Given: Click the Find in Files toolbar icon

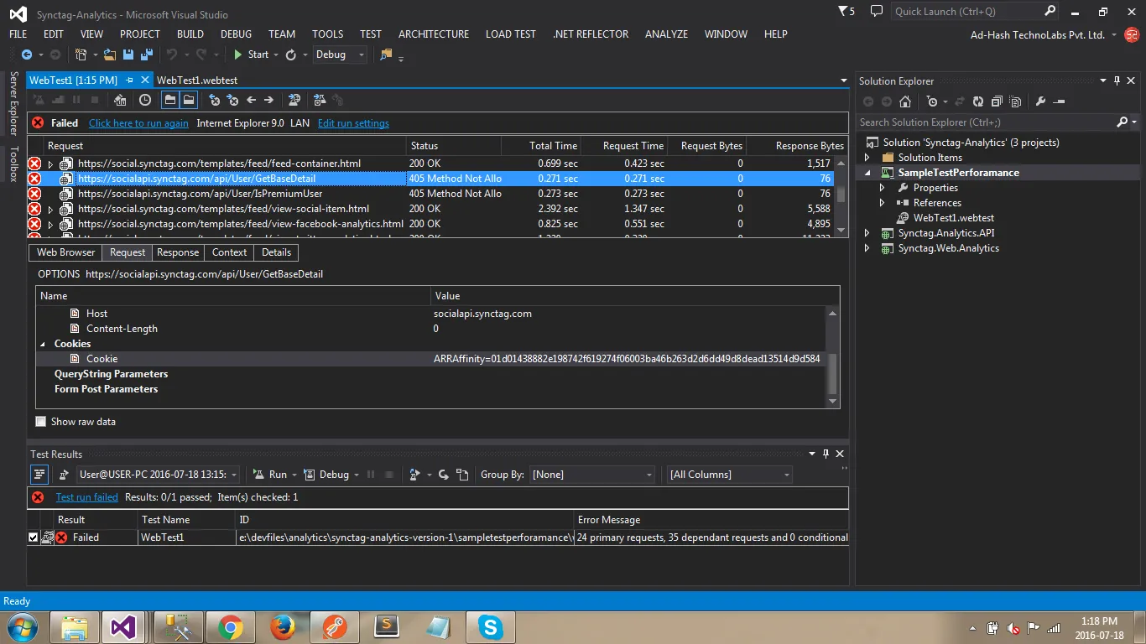Looking at the screenshot, I should 386,55.
